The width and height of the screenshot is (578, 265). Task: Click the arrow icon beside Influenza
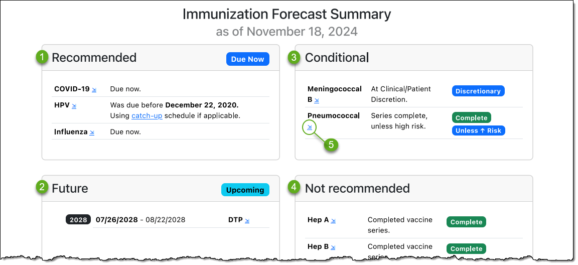[92, 132]
